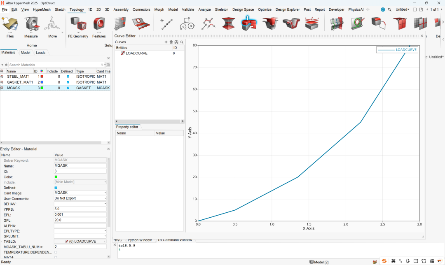Open the FE Geometry tool
Image resolution: width=445 pixels, height=265 pixels.
pos(78,25)
